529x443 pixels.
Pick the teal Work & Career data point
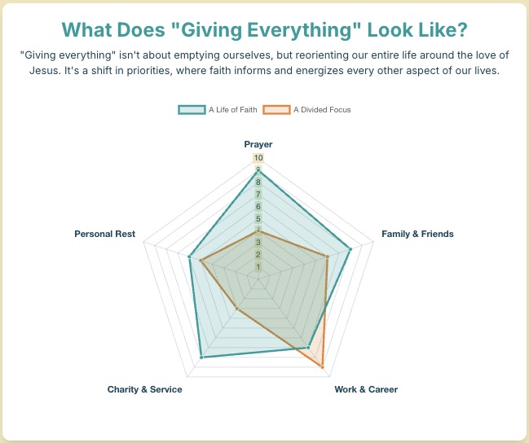309,348
